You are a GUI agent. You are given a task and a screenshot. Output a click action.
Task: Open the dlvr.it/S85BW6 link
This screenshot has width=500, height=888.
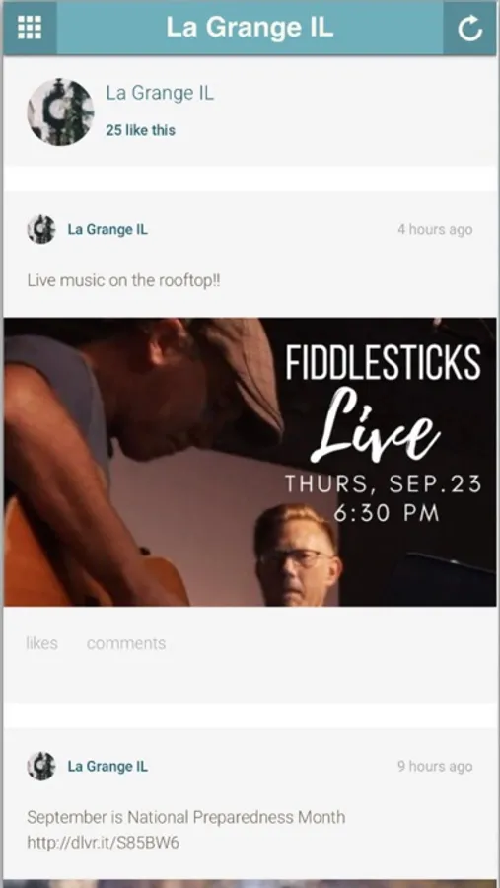point(104,843)
